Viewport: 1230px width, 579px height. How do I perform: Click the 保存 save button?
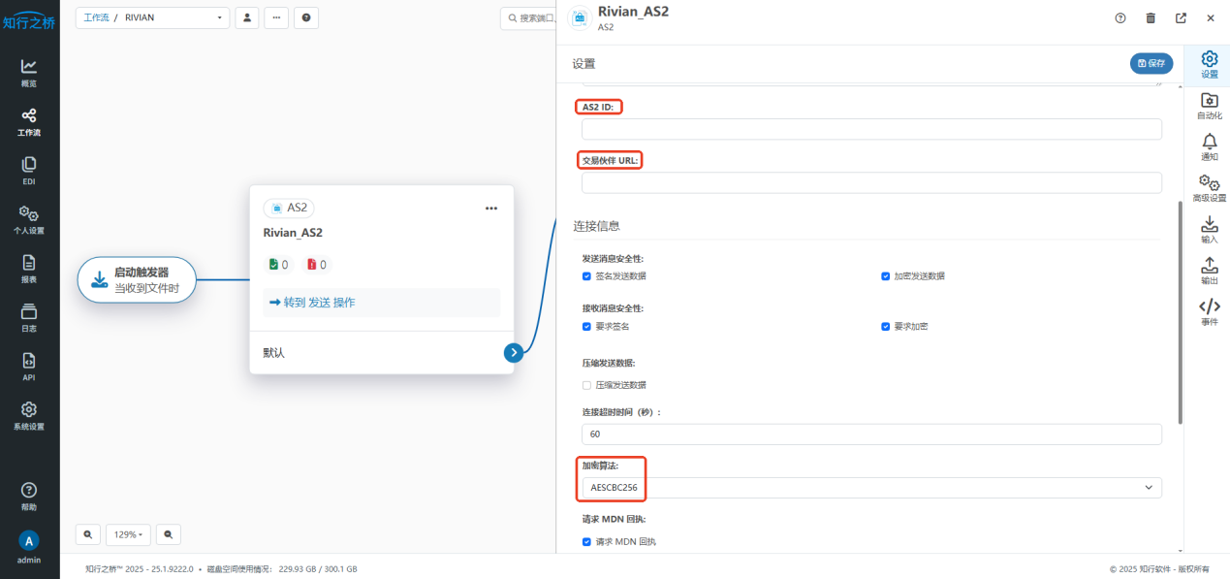1151,63
